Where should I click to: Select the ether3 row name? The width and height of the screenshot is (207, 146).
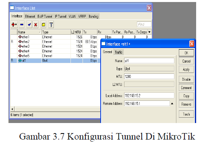pyautogui.click(x=26, y=46)
